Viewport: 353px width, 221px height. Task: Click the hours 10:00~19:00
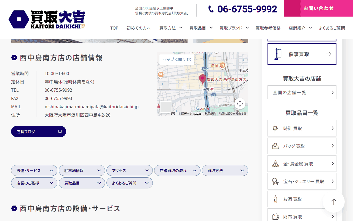click(57, 73)
